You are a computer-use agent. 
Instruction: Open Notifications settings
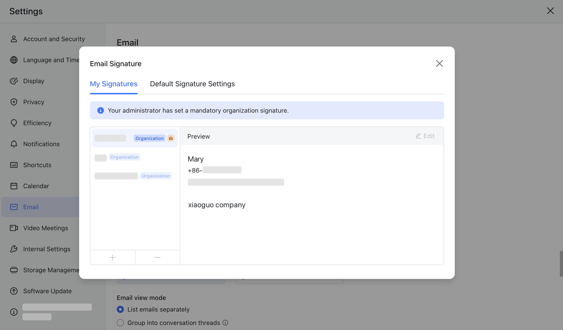(x=41, y=144)
